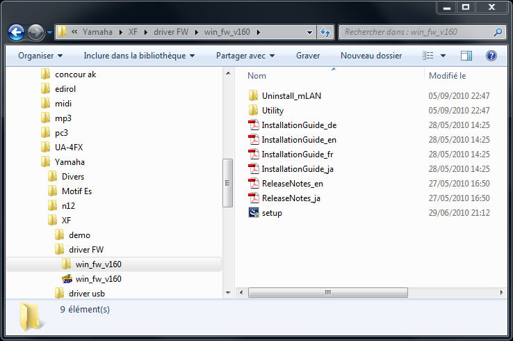Viewport: 513px width, 341px height.
Task: Go back with the blue Back arrow
Action: click(17, 33)
